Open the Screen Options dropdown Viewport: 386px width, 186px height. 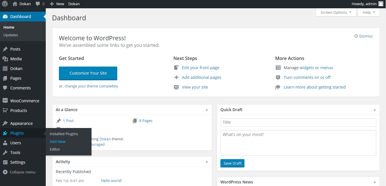tap(336, 12)
